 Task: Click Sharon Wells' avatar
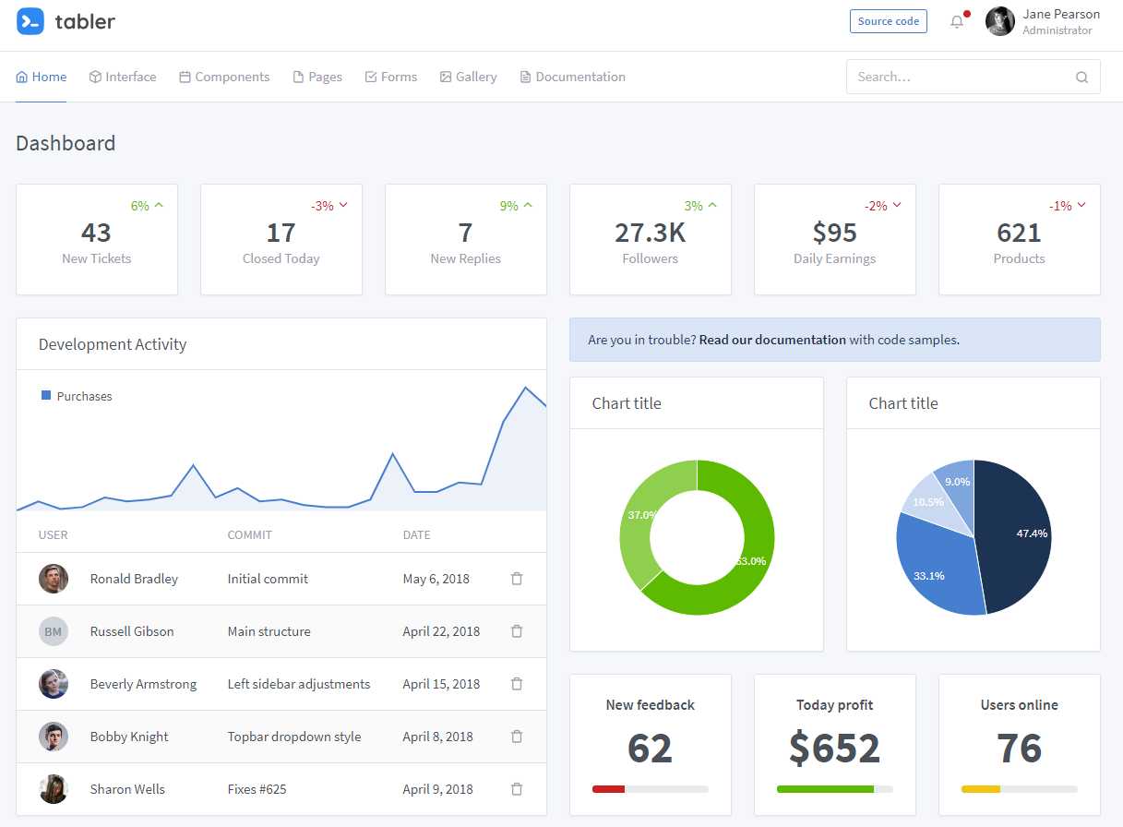(x=54, y=789)
